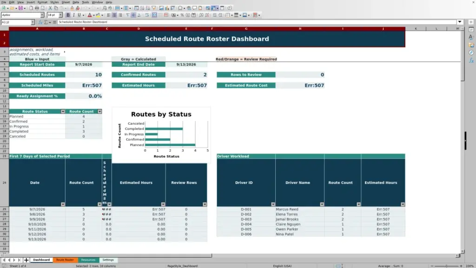The image size is (476, 268).
Task: Open the Route Count filter in status table
Action: tap(99, 112)
